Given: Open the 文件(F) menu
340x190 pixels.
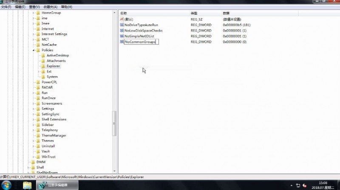Looking at the screenshot, I should tap(6, 7).
